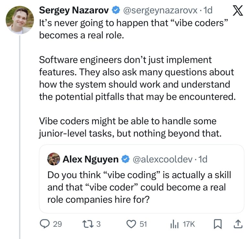250x239 pixels.
Task: Click the reply count number 29
Action: tap(57, 224)
